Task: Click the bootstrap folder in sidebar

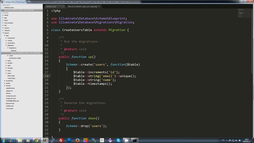Action: [9, 81]
